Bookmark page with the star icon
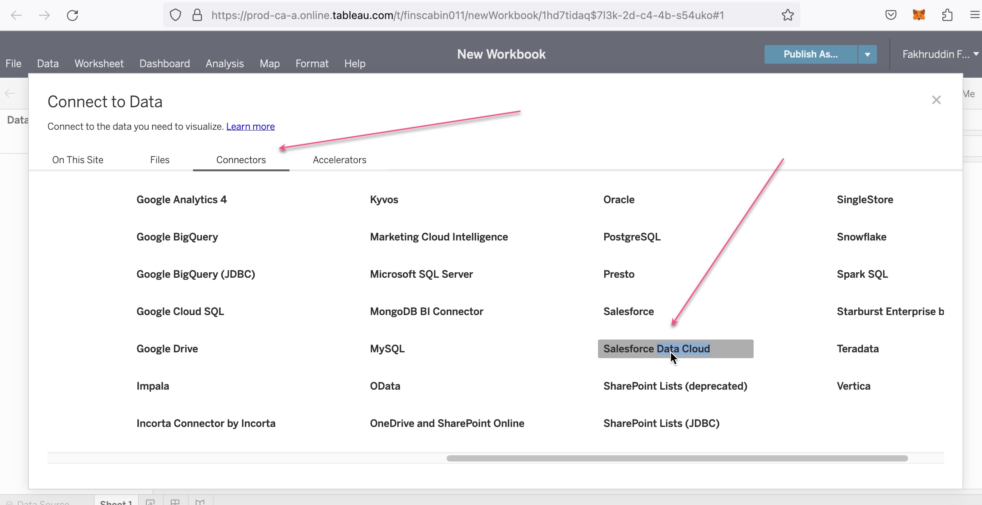This screenshot has width=982, height=505. 788,15
